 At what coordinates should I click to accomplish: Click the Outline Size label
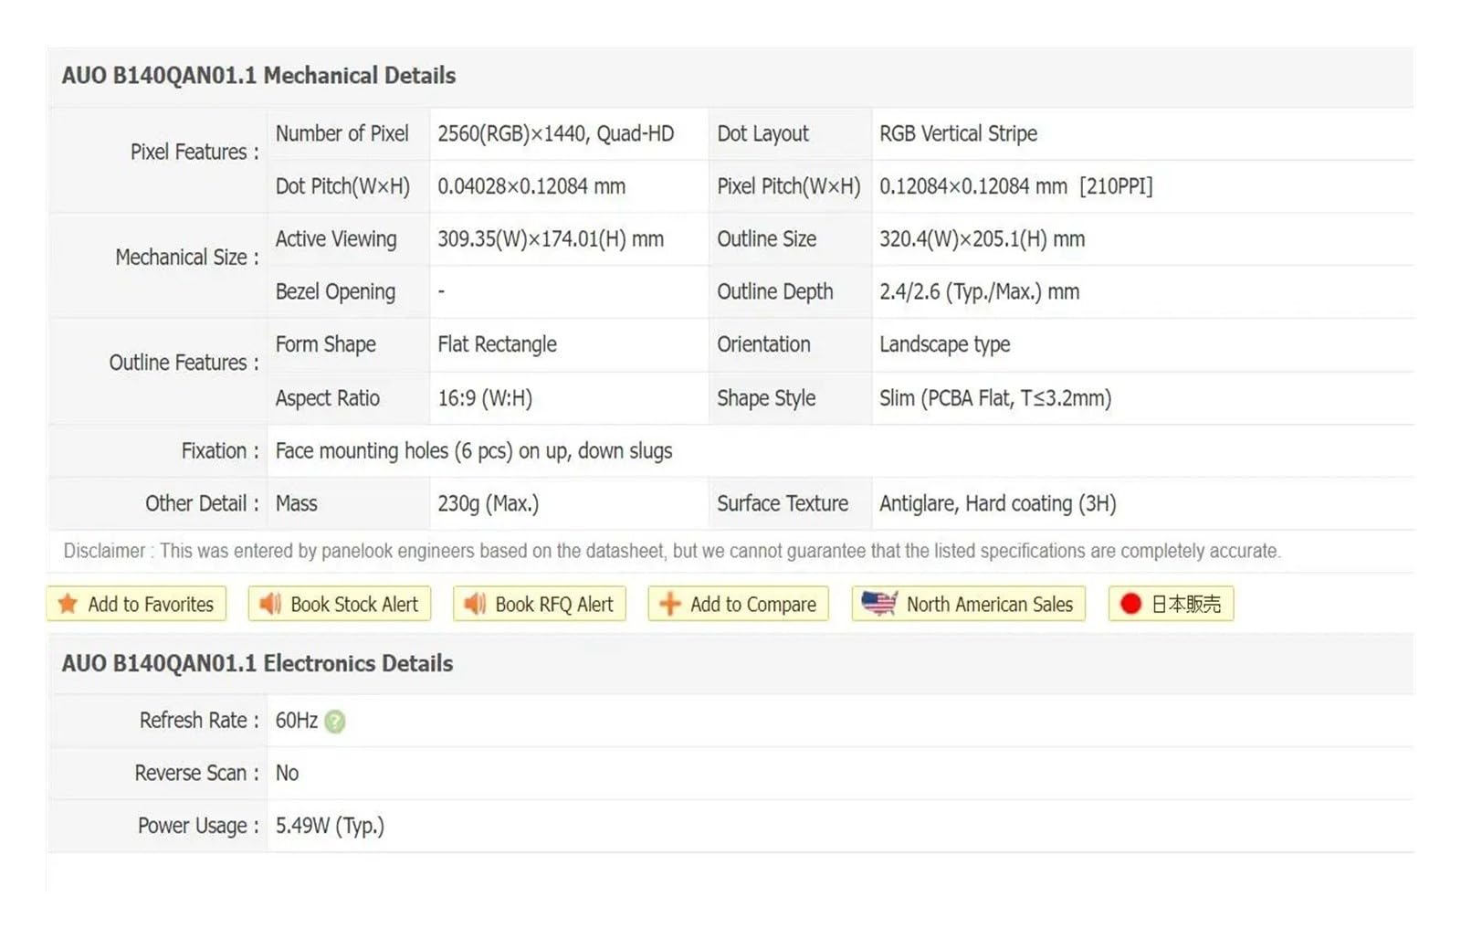(x=766, y=239)
